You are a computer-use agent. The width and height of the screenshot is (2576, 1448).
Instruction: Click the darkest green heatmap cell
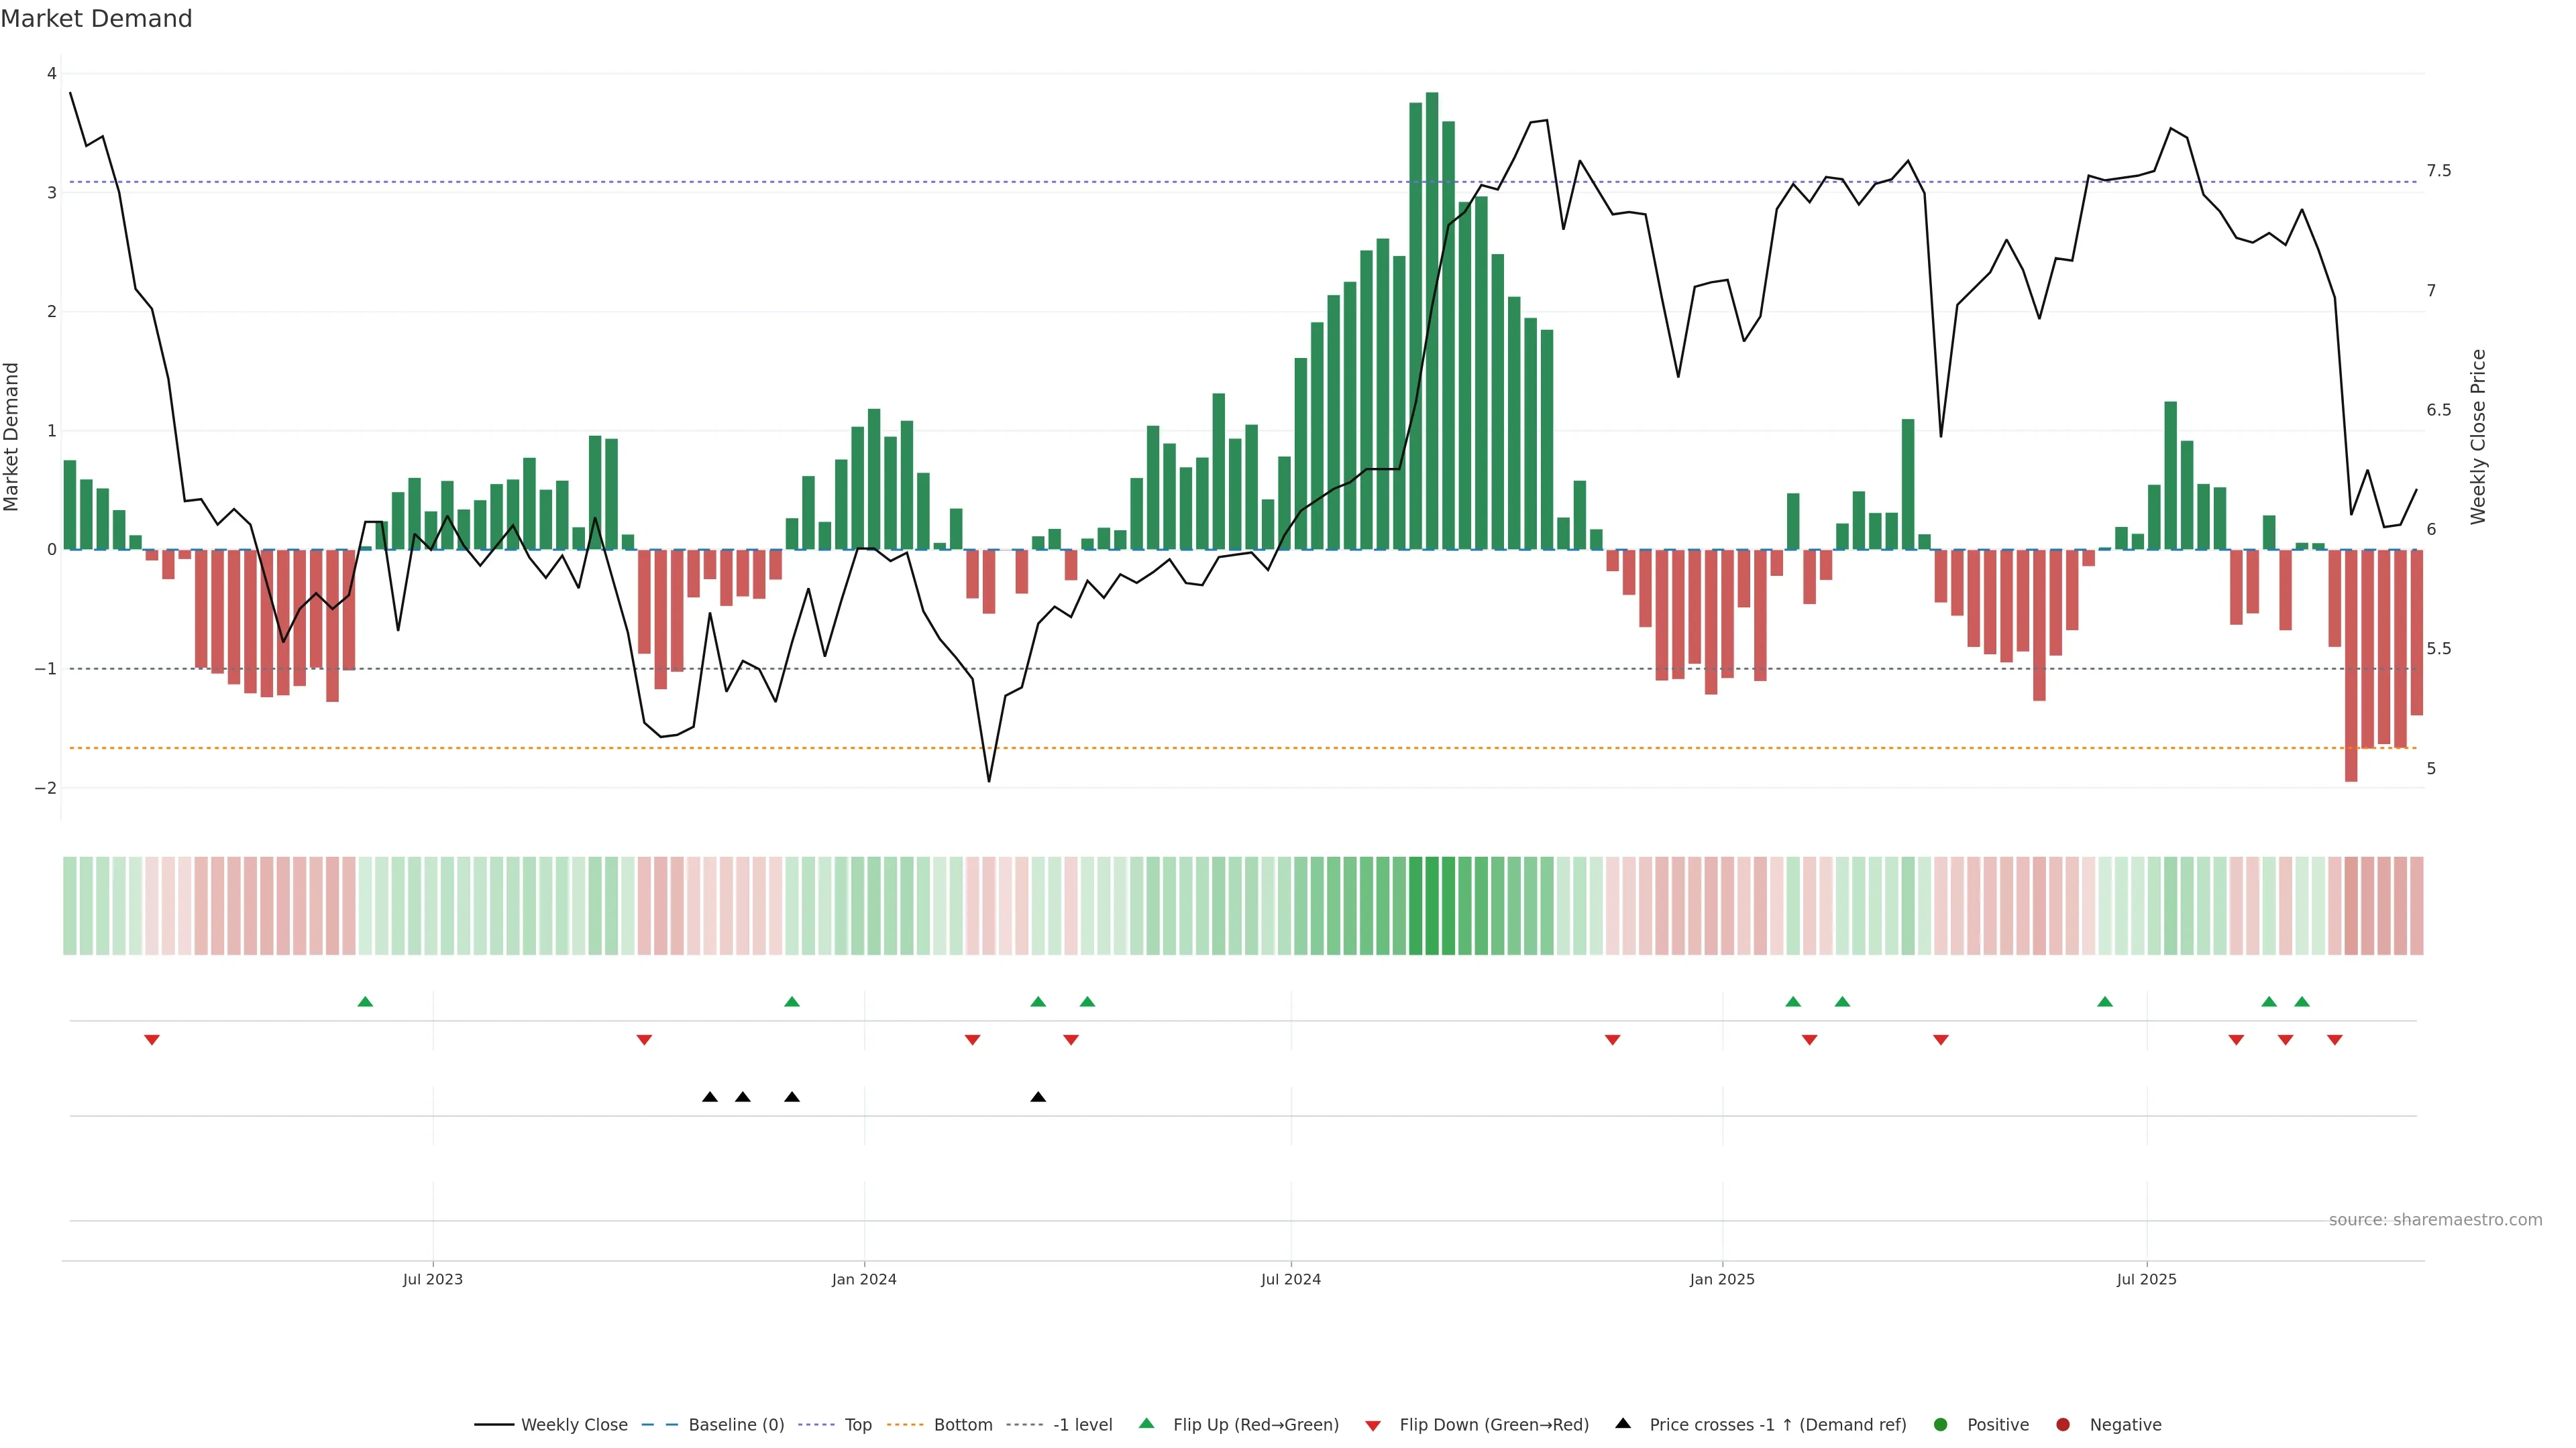pyautogui.click(x=1432, y=906)
